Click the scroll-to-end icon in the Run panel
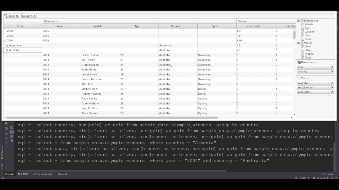The height and width of the screenshot is (190, 339). point(12,132)
